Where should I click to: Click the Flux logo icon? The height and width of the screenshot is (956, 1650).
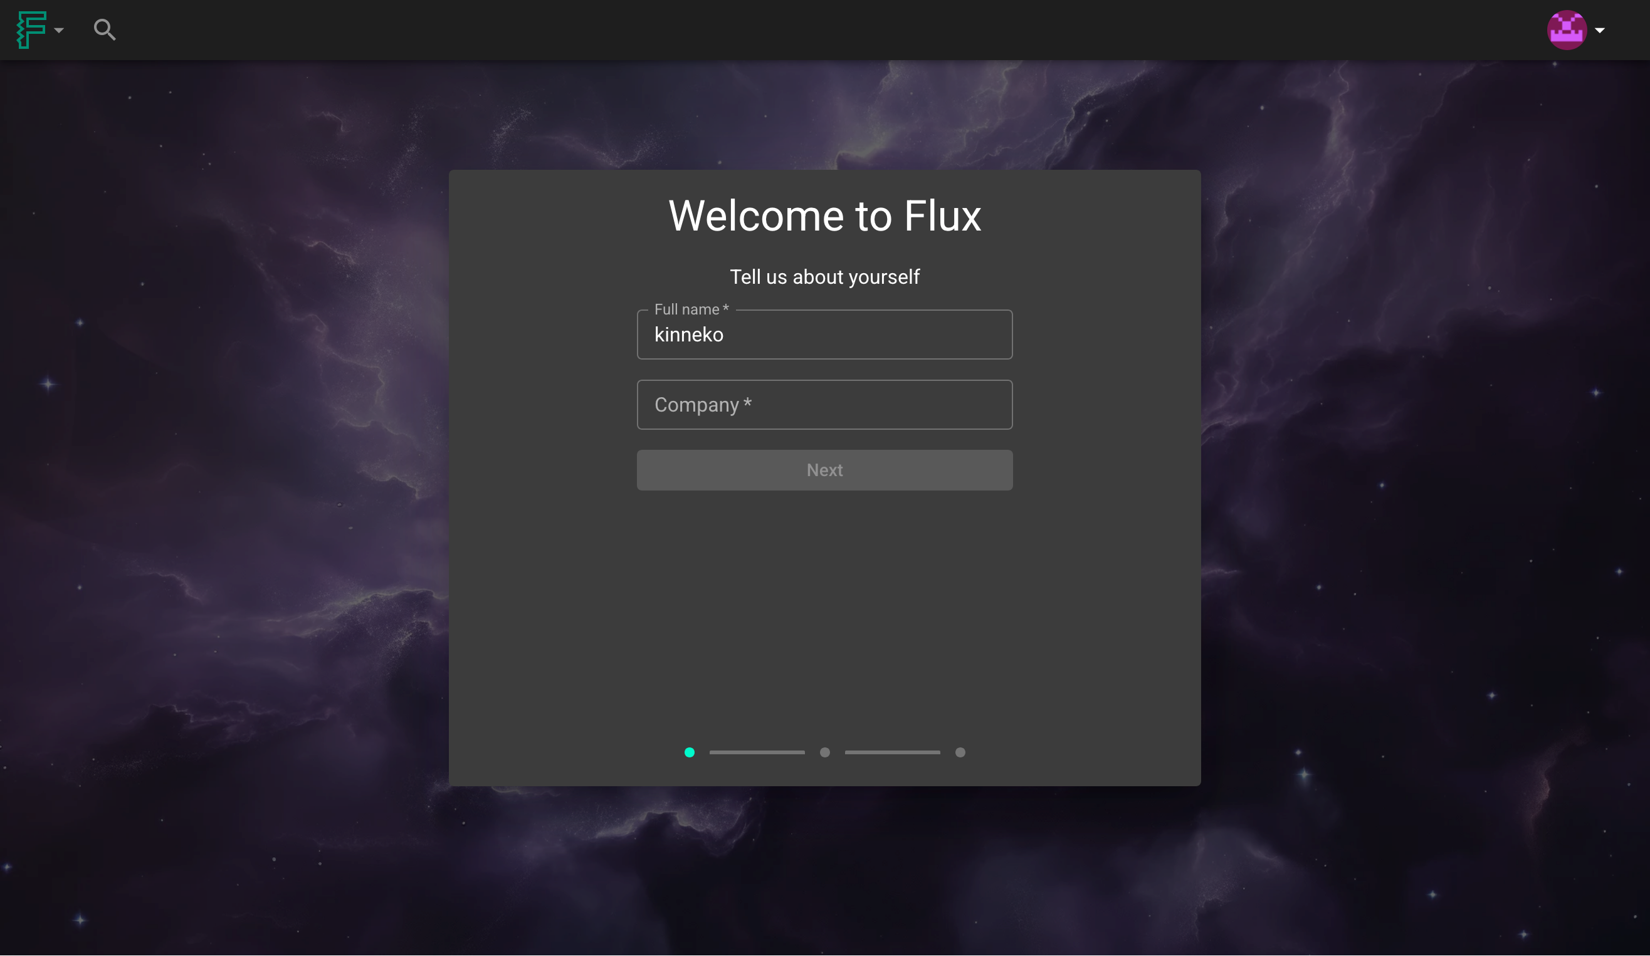tap(31, 30)
